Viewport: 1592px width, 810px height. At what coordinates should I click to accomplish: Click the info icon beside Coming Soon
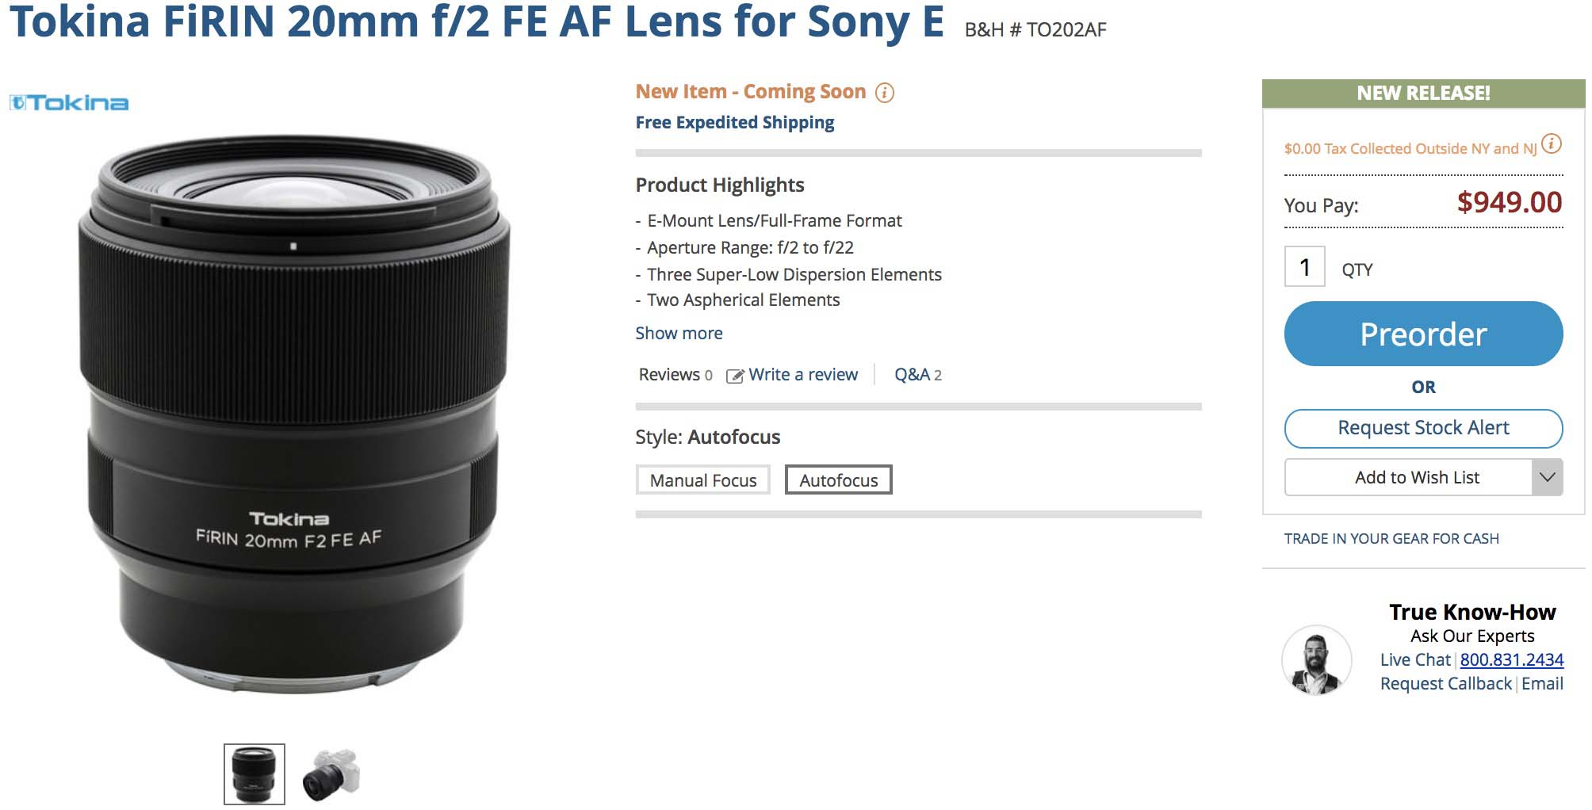pyautogui.click(x=885, y=93)
